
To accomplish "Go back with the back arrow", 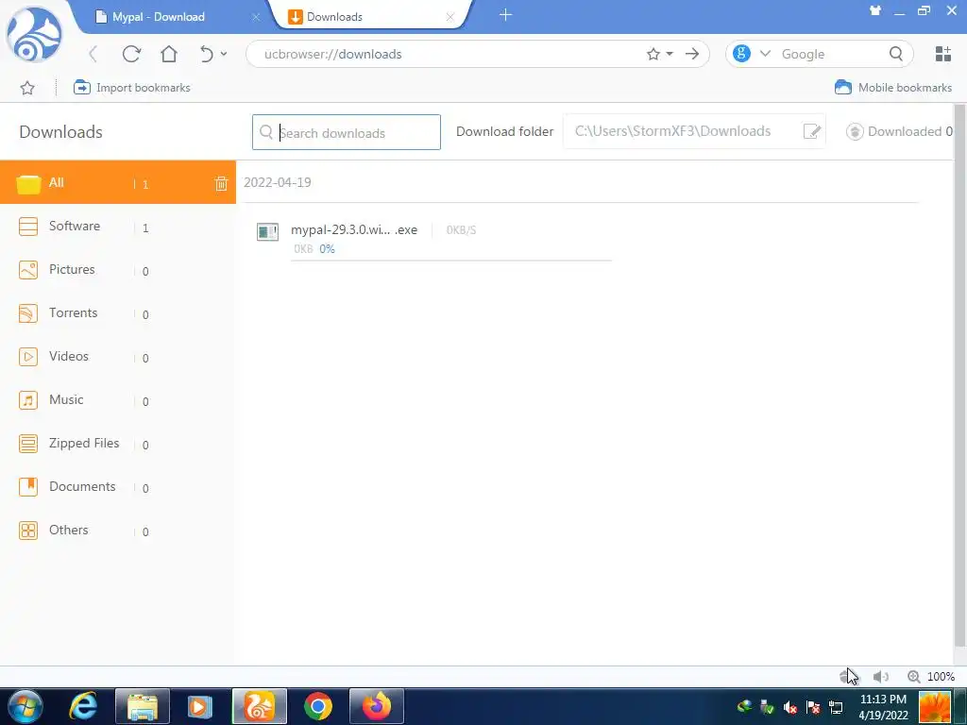I will point(93,54).
